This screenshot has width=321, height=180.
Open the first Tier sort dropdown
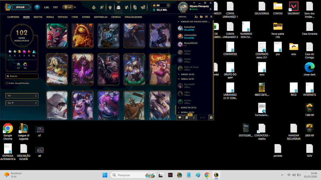click(22, 96)
